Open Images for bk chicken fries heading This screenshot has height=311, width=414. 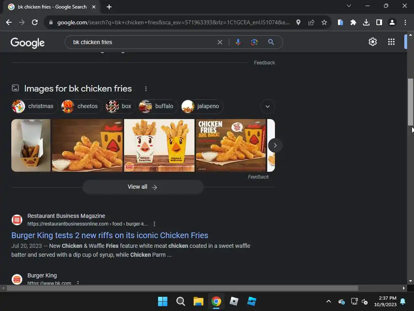pos(78,89)
